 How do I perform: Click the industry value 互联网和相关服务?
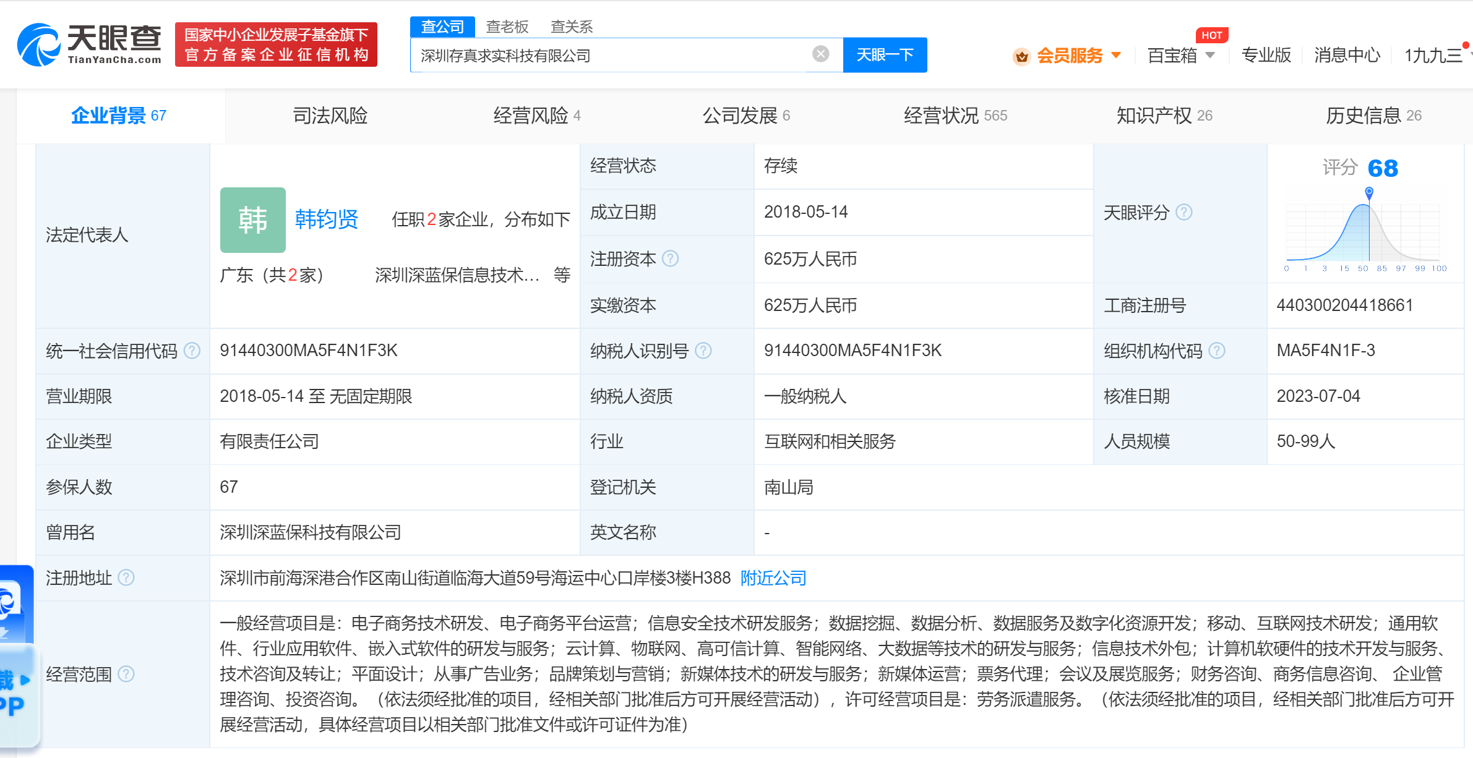[830, 441]
